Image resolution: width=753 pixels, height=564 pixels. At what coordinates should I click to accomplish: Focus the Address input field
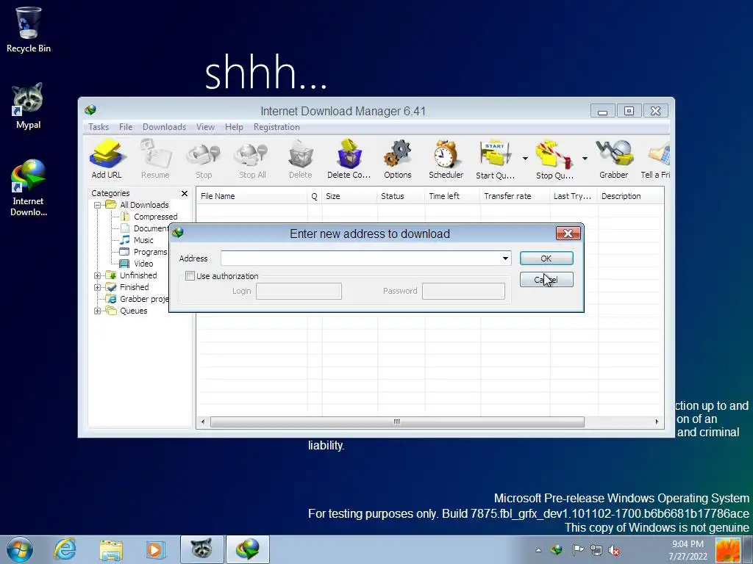tap(360, 258)
